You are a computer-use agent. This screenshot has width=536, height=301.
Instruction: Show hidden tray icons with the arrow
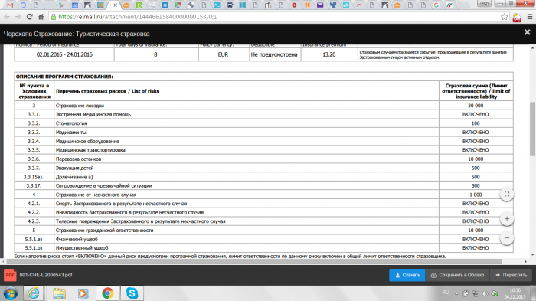point(456,293)
